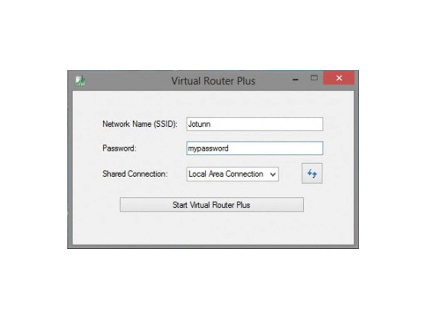Place cursor after the Jotunn text

click(x=211, y=124)
